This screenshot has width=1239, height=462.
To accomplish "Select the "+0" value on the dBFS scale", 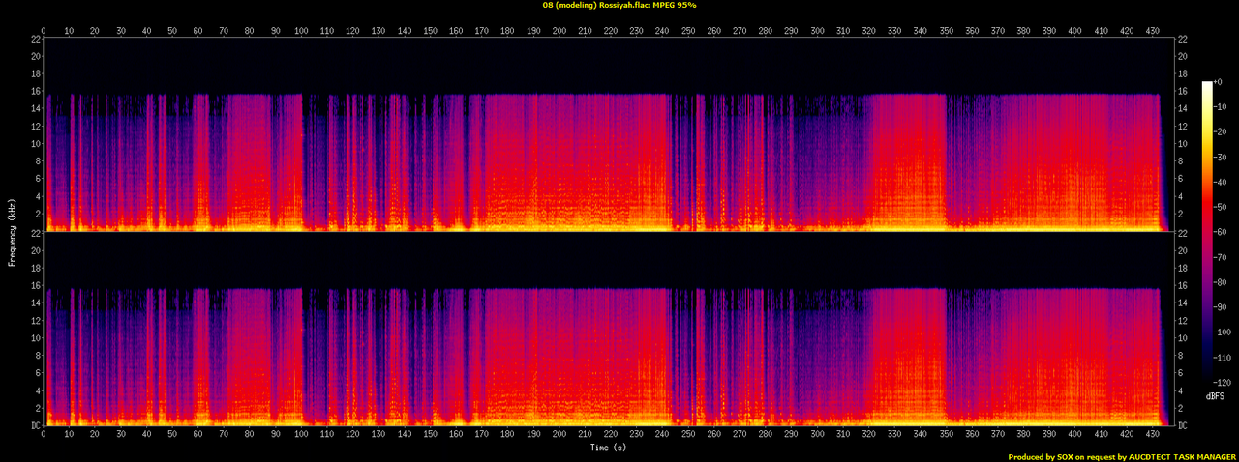I will click(1220, 82).
